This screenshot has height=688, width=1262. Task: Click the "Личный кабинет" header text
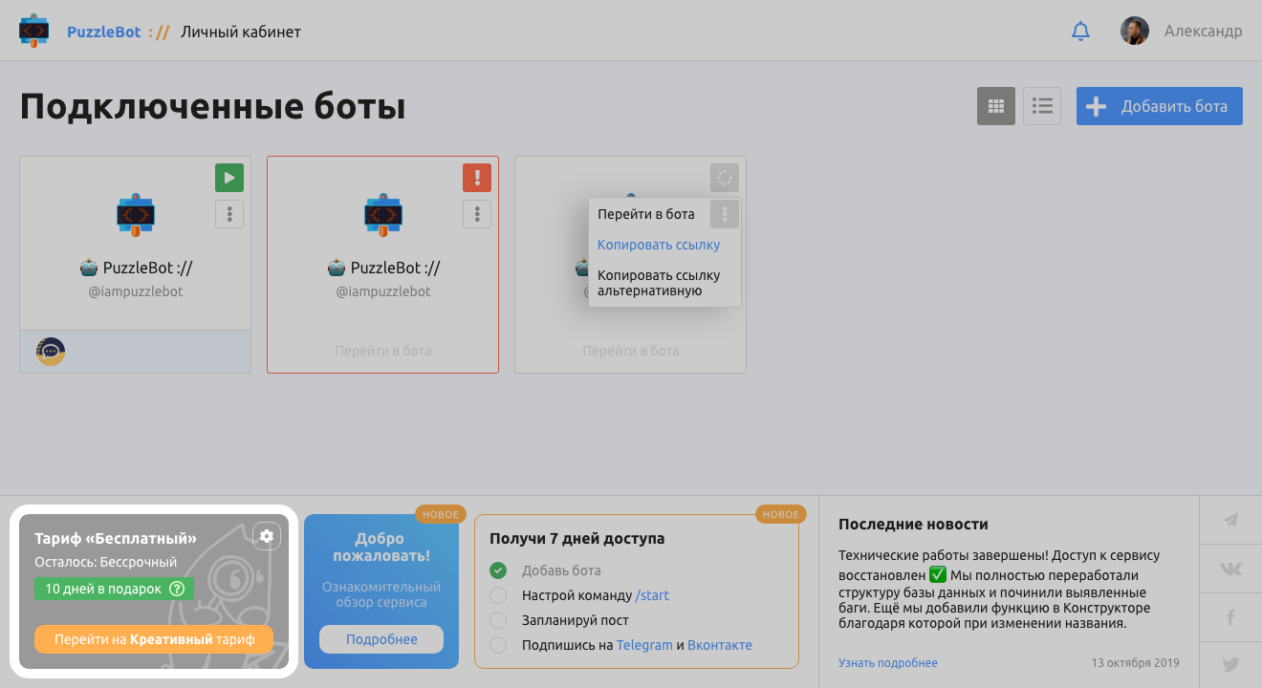click(241, 32)
